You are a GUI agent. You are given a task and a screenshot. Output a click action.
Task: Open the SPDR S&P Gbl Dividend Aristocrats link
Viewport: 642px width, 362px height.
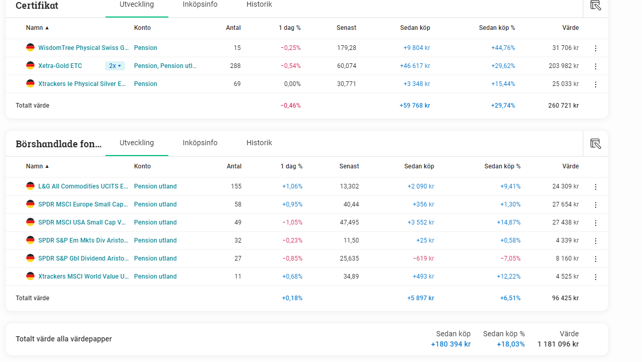[x=83, y=258]
